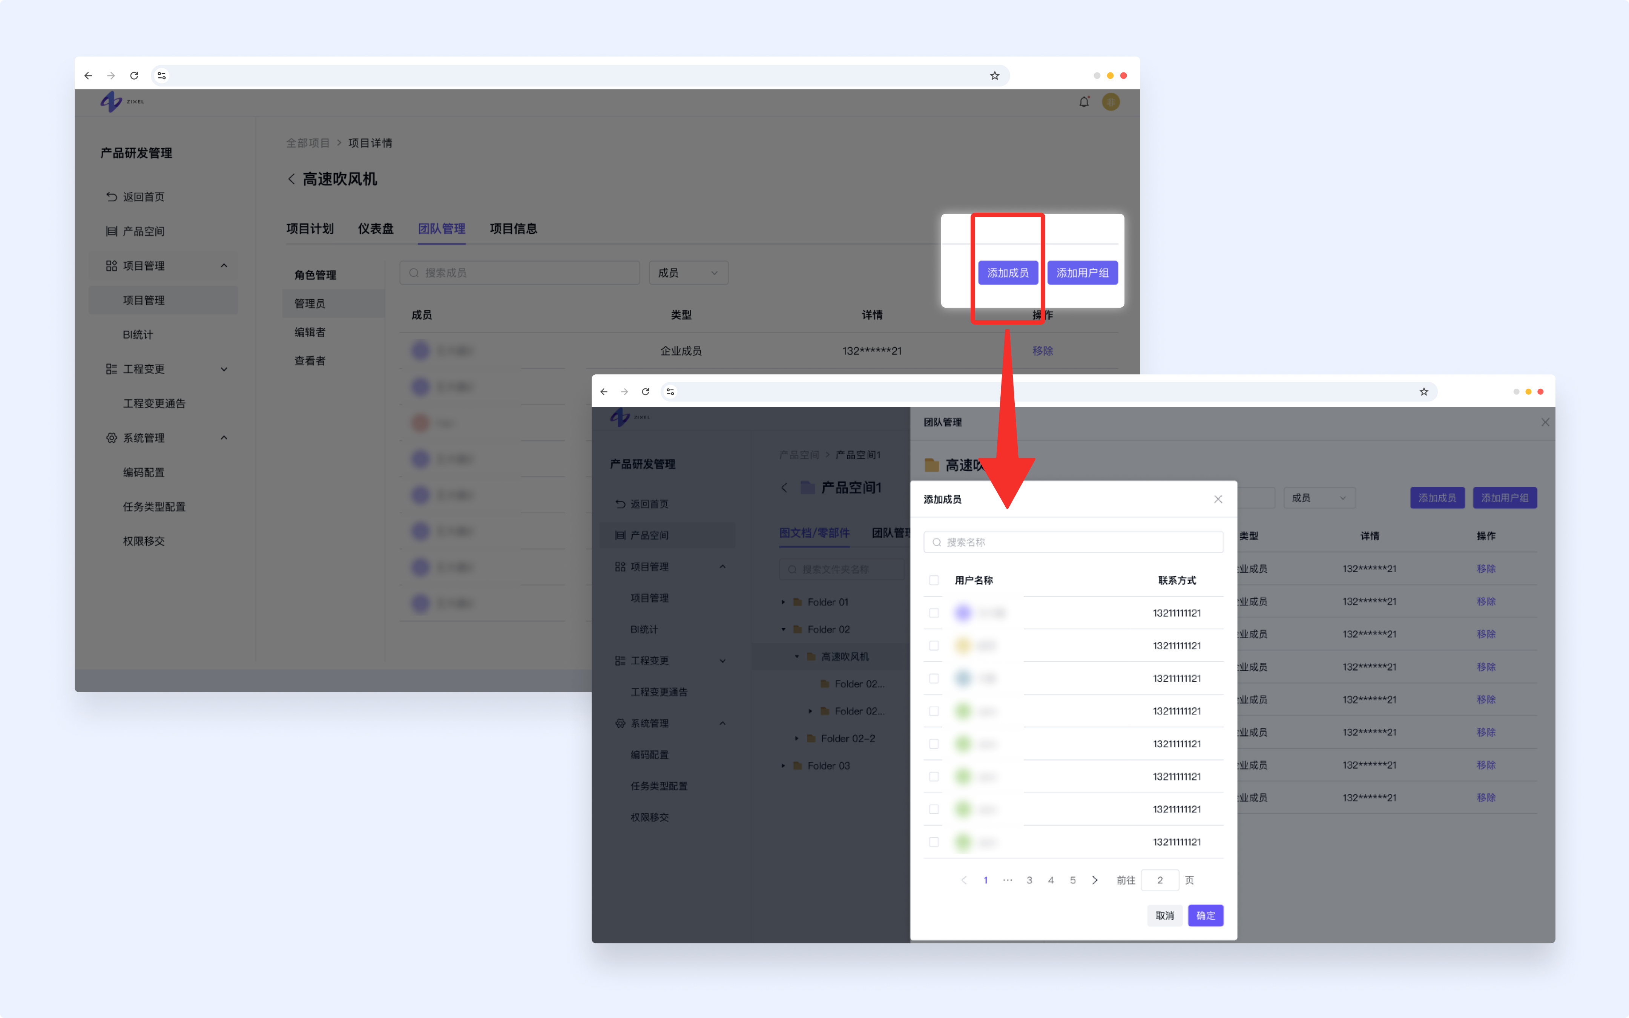Open 权限移交 in the rear window sidebar
This screenshot has height=1018, width=1629.
click(143, 541)
